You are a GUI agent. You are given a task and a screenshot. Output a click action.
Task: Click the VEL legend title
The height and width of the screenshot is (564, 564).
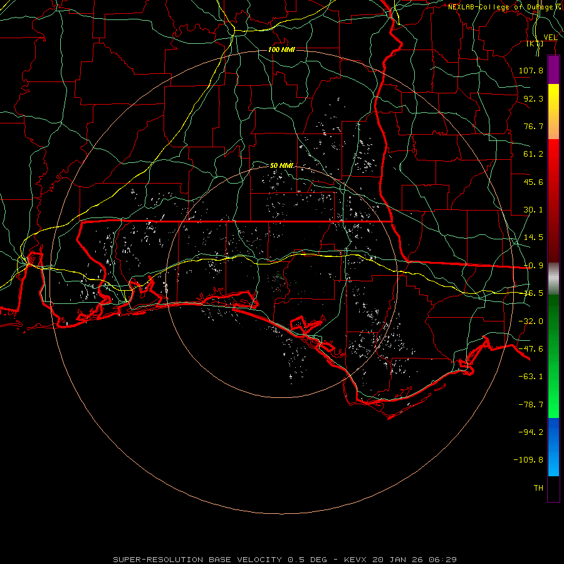point(550,37)
